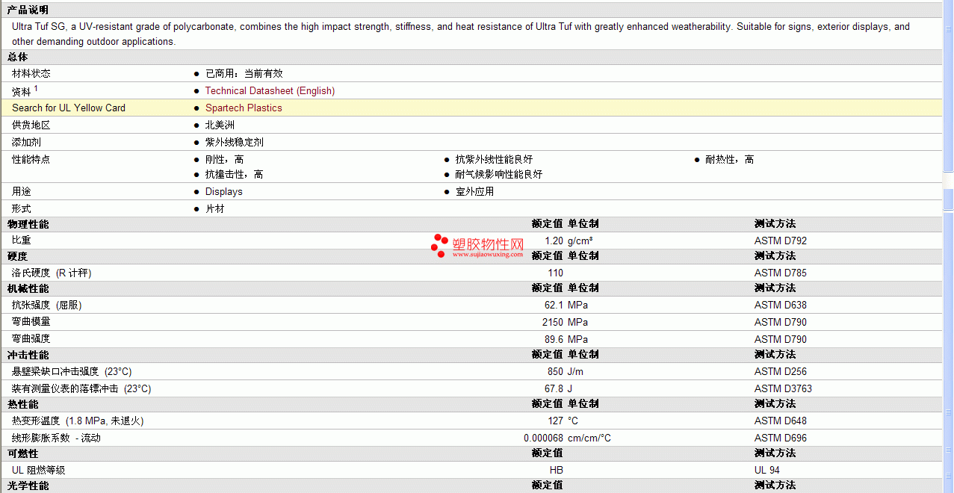Click the 洛氏硬度 (R 计秤) label
The image size is (954, 493).
(52, 273)
